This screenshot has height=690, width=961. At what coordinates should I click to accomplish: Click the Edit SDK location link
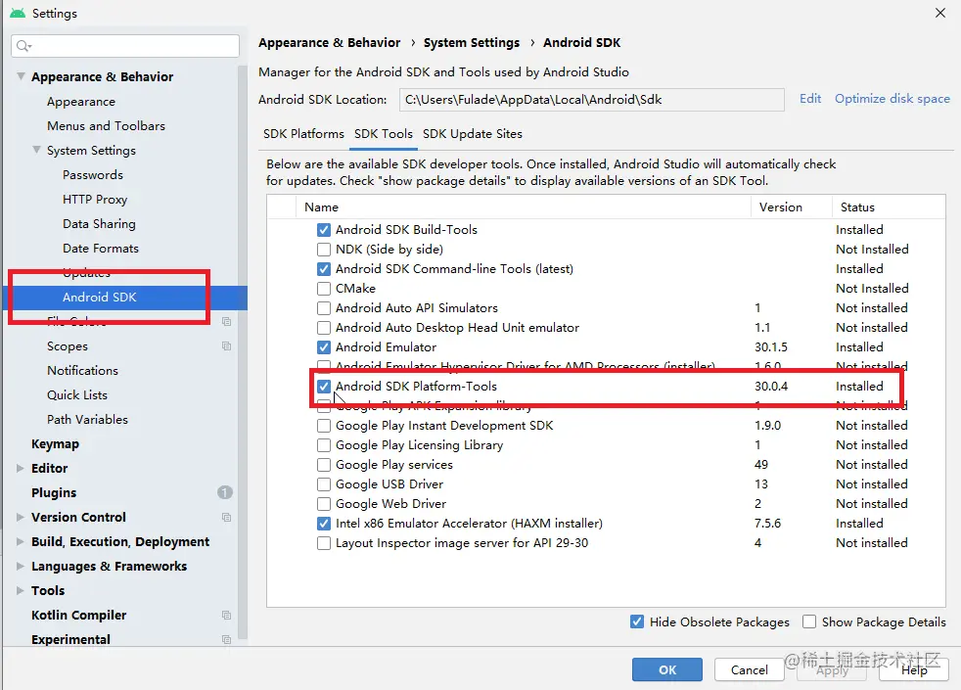pos(810,99)
